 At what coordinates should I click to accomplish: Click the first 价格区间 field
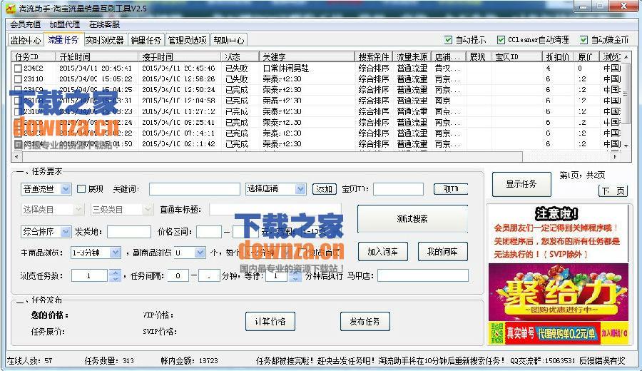point(209,232)
